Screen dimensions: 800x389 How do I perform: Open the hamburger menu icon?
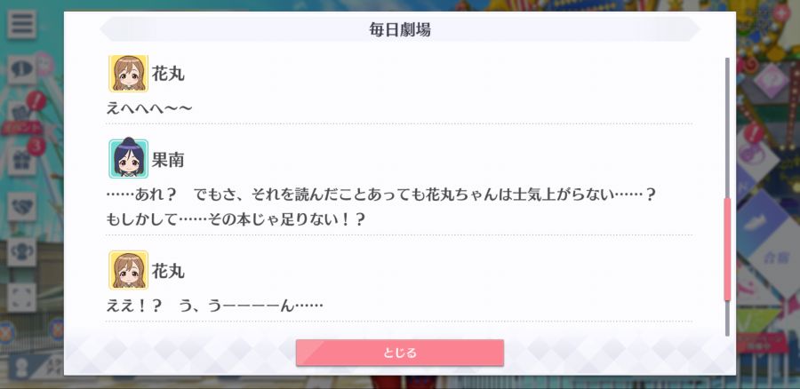pos(21,24)
